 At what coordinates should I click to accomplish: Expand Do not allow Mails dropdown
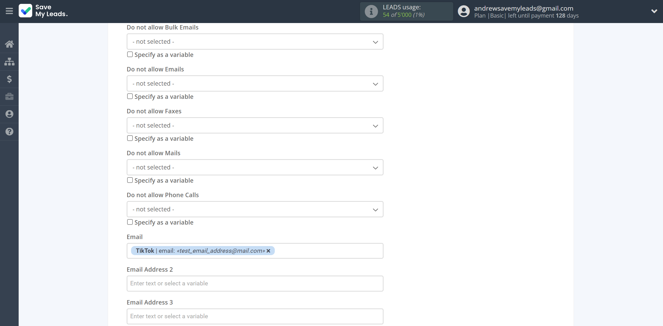[255, 167]
